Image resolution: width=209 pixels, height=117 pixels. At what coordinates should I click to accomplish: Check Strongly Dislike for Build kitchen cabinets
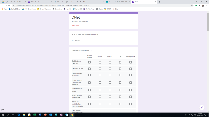click(89, 62)
